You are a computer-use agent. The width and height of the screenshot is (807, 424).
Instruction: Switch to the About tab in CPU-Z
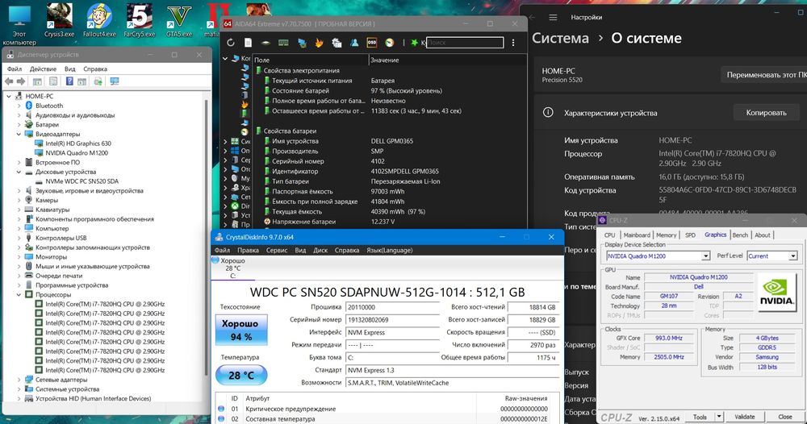tap(763, 235)
